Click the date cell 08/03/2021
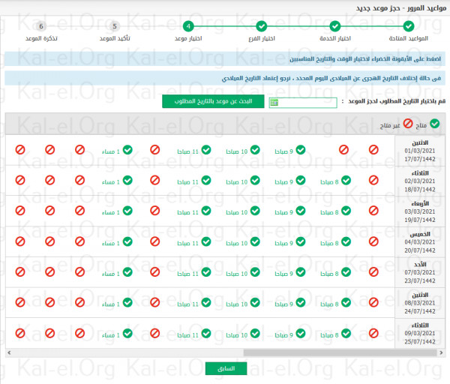 click(x=420, y=303)
